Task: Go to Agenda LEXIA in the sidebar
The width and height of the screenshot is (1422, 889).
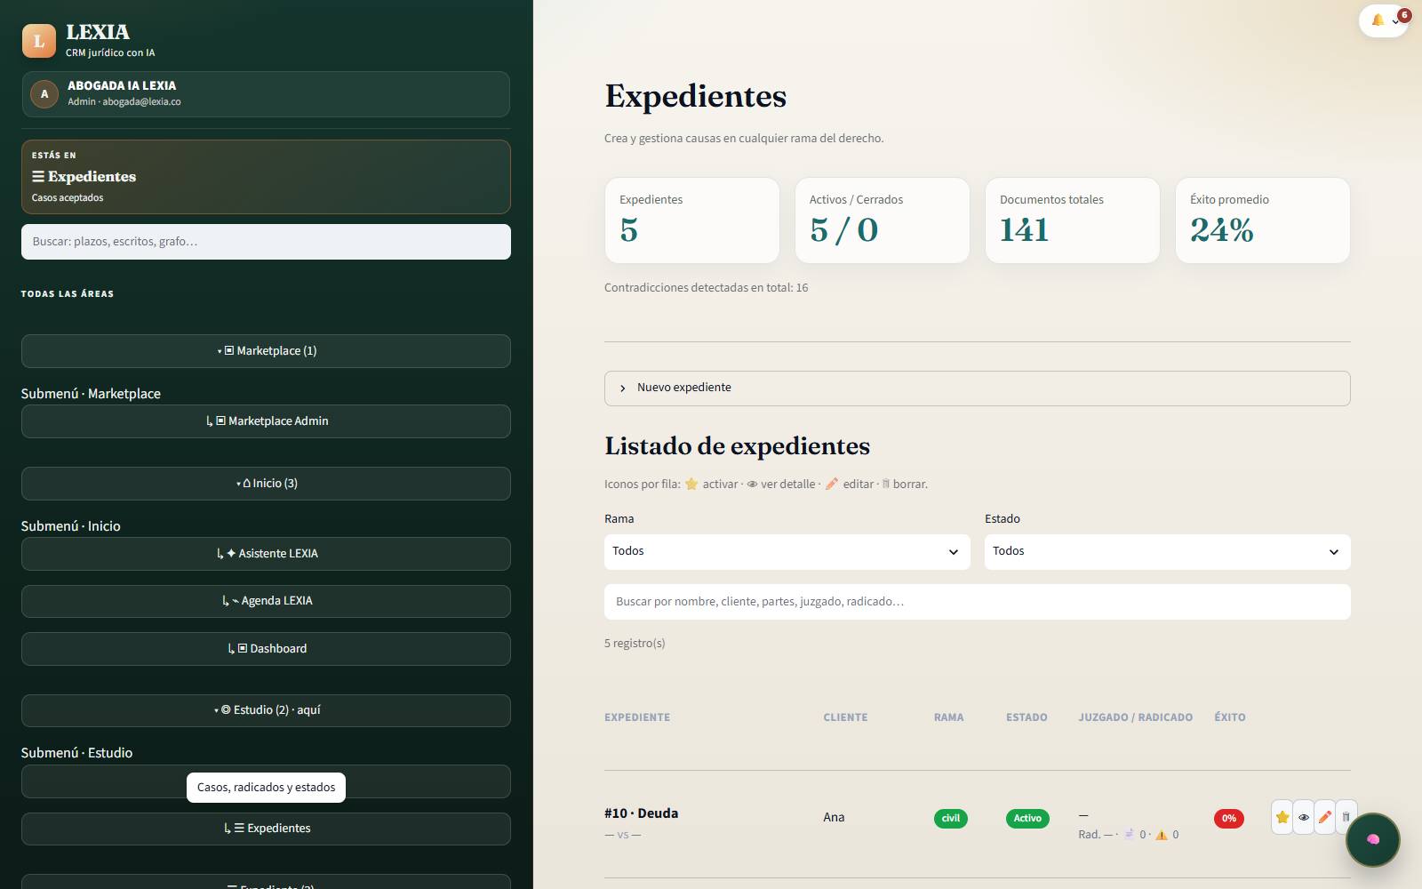Action: (266, 601)
